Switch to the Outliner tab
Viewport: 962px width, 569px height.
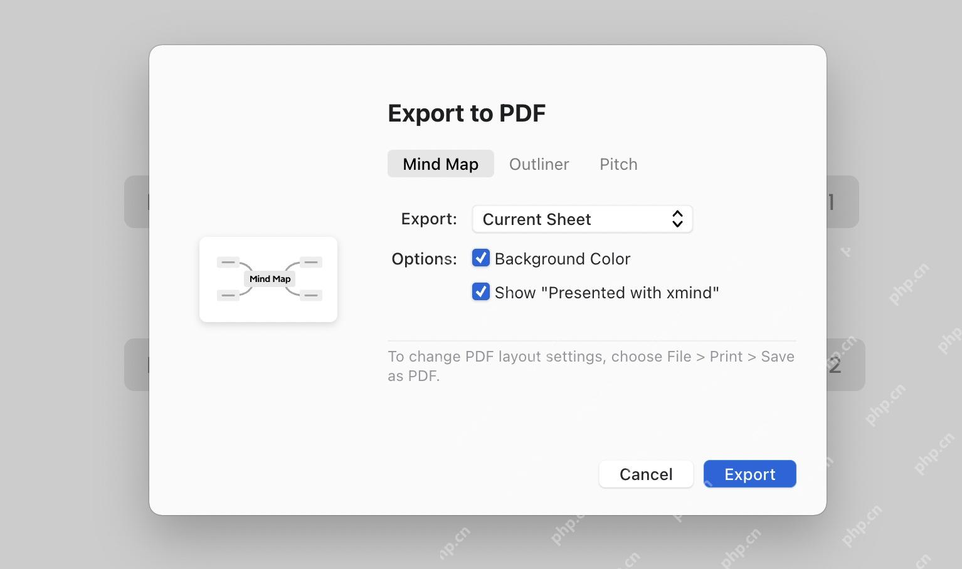[539, 164]
